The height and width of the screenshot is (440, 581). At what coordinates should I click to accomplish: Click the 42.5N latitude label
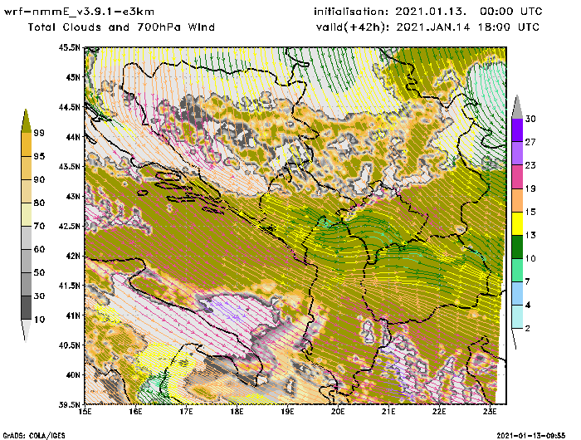(69, 226)
